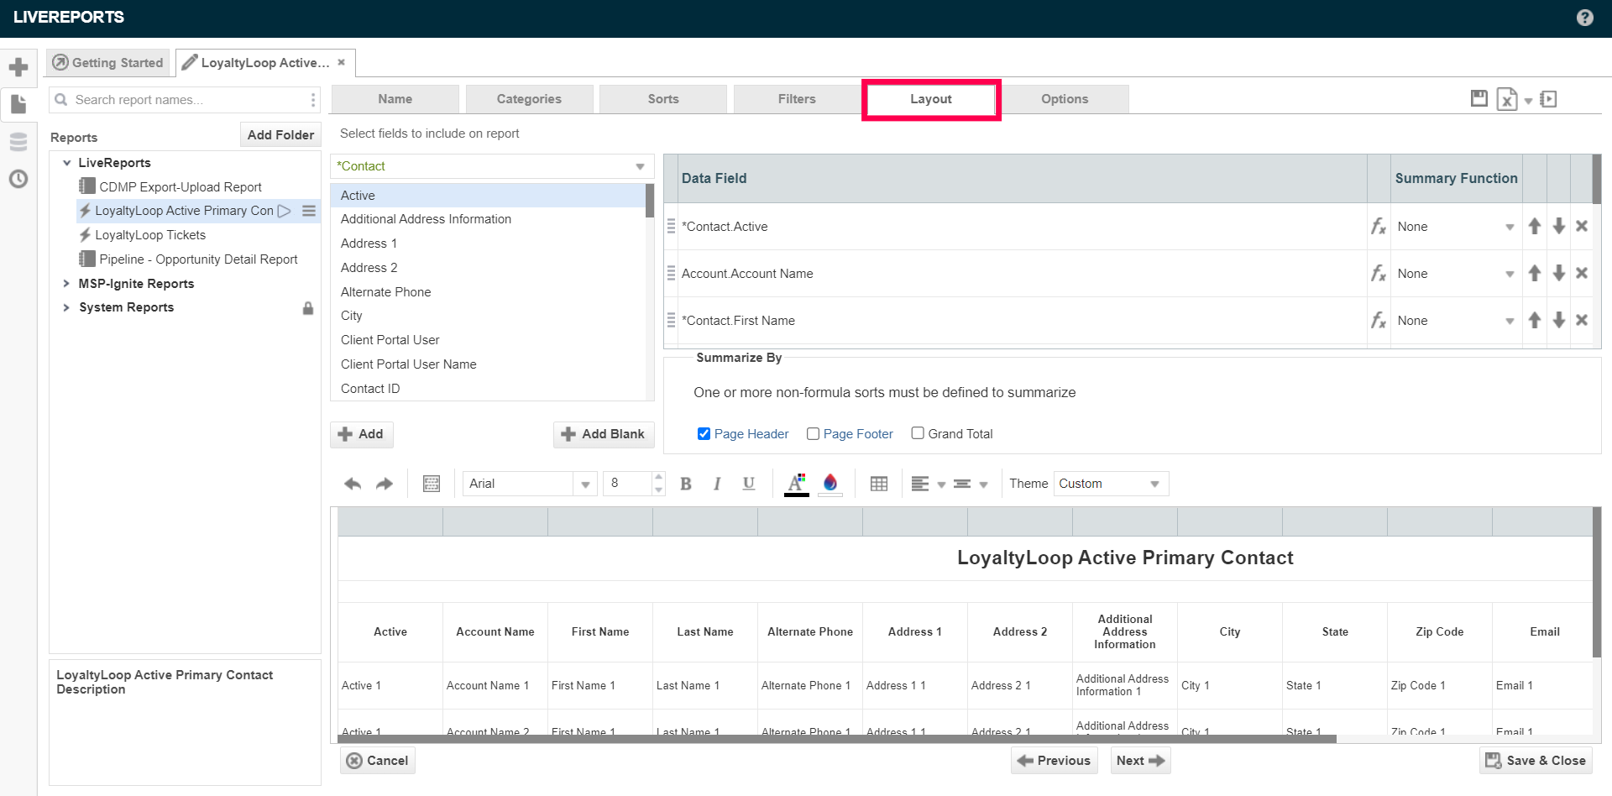The image size is (1612, 796).
Task: Switch to the Options tab
Action: pos(1065,99)
